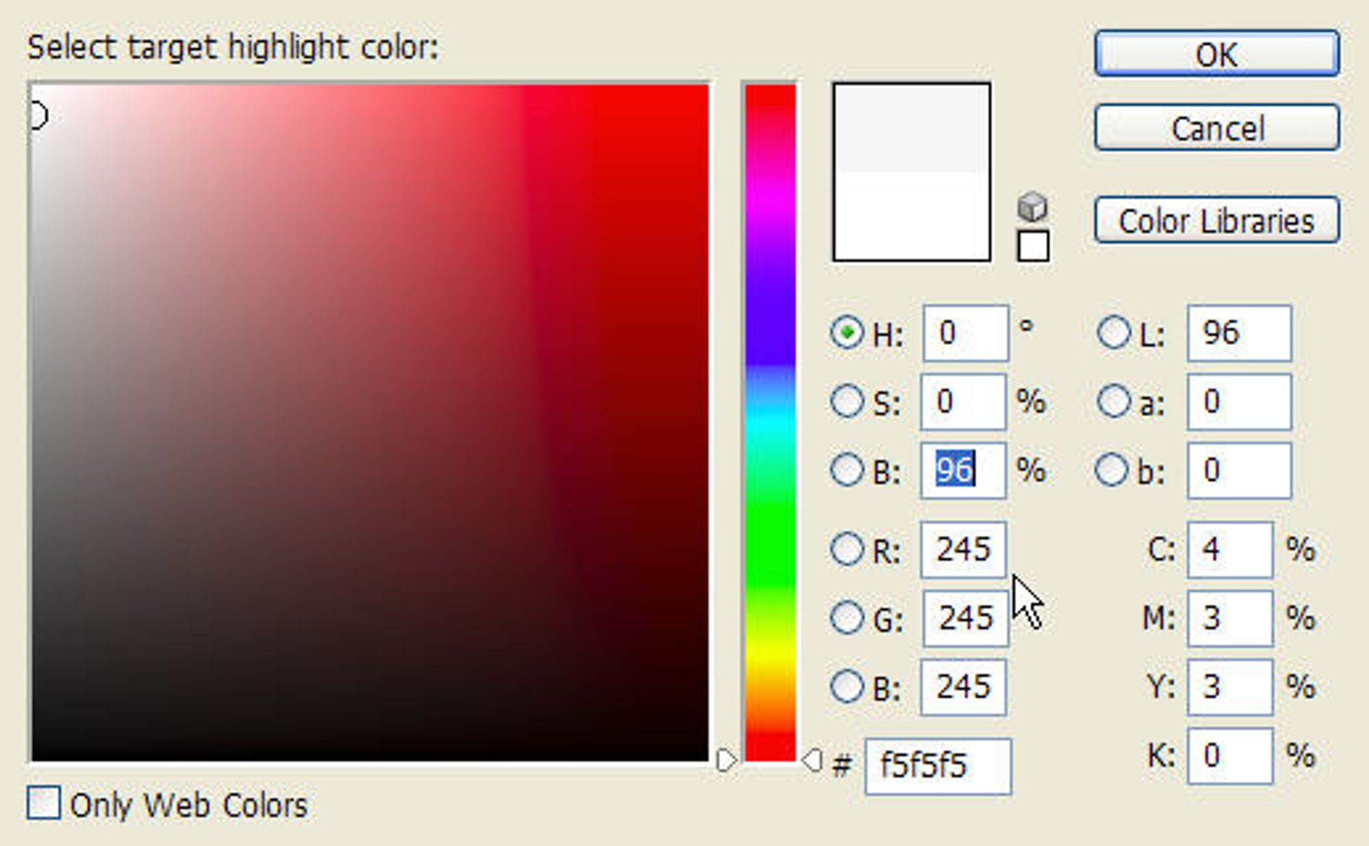Select the L lightness radio button
Viewport: 1369px width, 846px height.
1114,333
